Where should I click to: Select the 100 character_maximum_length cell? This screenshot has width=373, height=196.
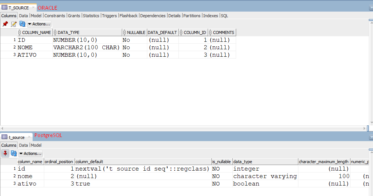324,176
